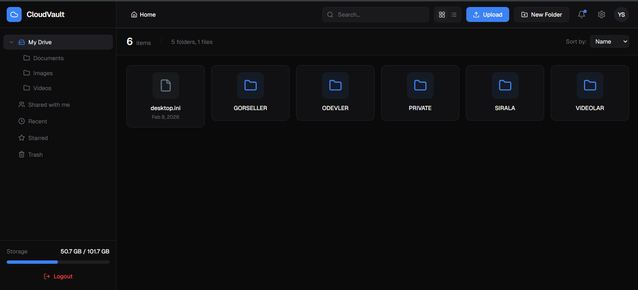Collapse the My Drive tree chevron

click(x=12, y=42)
